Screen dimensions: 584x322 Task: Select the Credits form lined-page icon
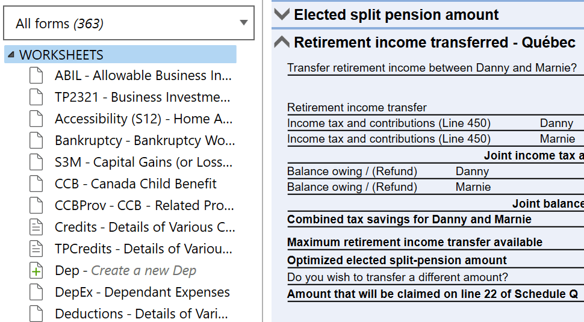click(36, 227)
